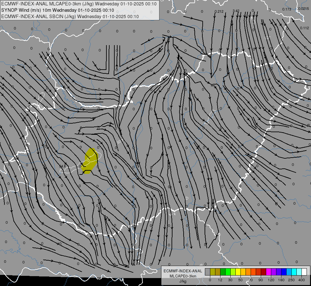Click the legend scale label 90
This screenshot has height=286, width=311.
pos(260,280)
